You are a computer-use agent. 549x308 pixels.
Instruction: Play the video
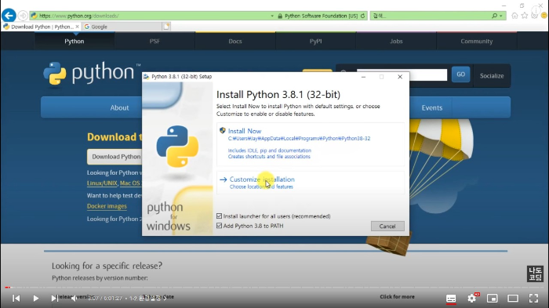tap(36, 298)
